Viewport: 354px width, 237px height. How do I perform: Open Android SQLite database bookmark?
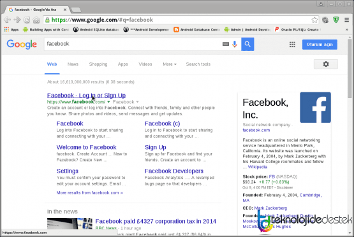[x=96, y=29]
